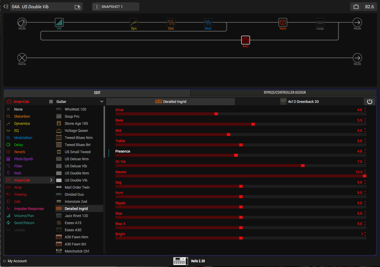Choose the Filter category
The height and width of the screenshot is (267, 380).
[18, 166]
